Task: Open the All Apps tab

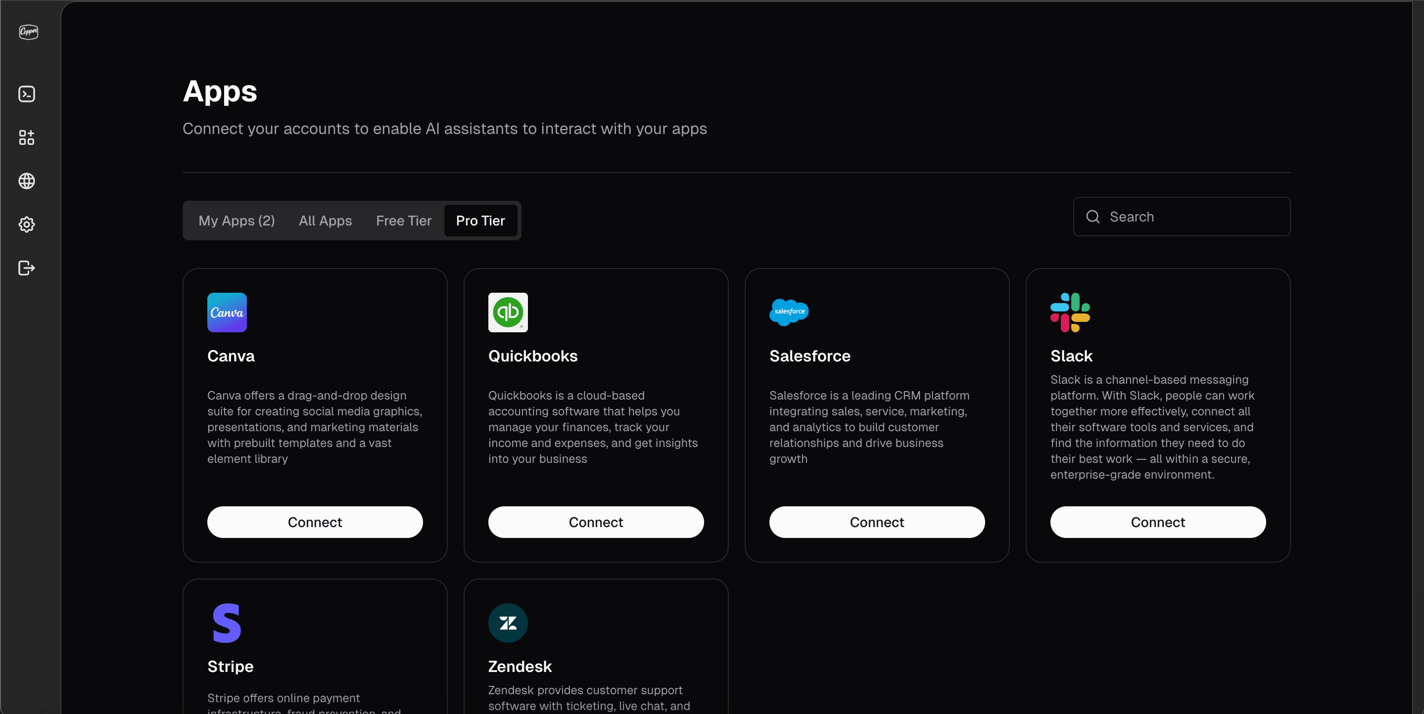Action: [x=325, y=221]
